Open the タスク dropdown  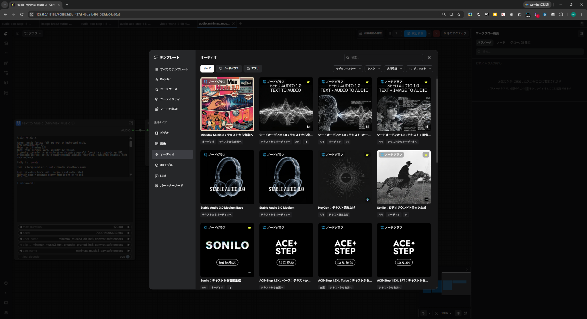click(374, 69)
